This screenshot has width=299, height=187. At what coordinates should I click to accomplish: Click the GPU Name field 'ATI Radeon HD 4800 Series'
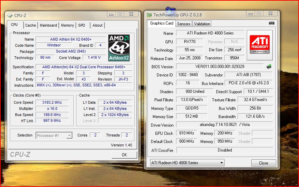(x=210, y=33)
